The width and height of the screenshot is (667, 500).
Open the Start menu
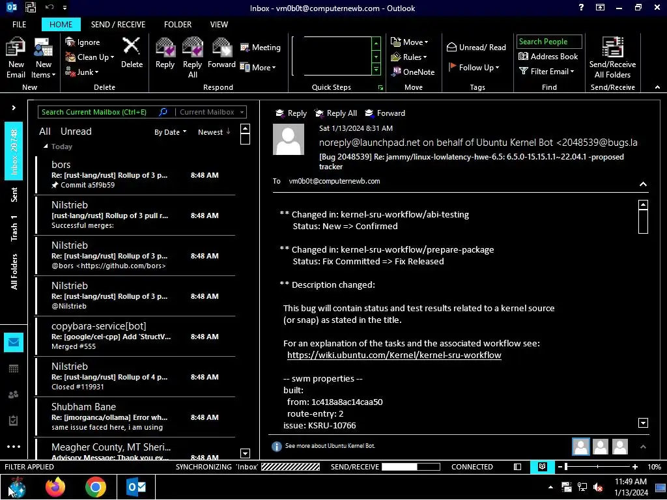click(16, 487)
